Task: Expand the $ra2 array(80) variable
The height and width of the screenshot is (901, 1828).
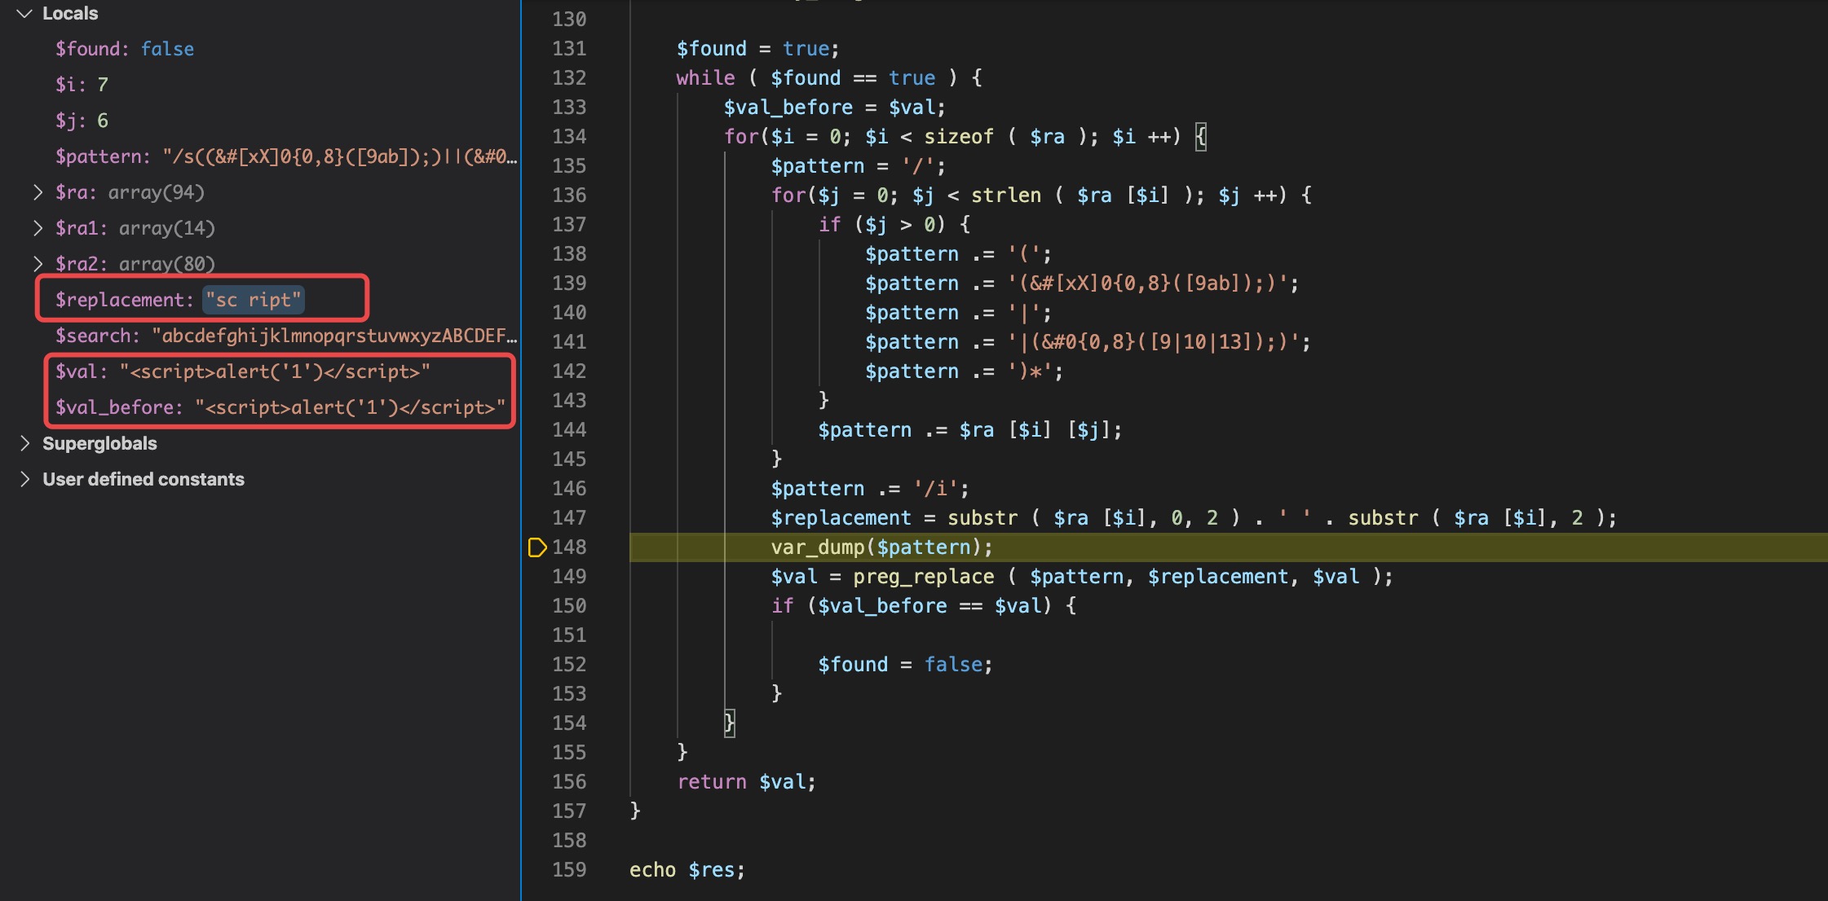Action: (x=38, y=264)
